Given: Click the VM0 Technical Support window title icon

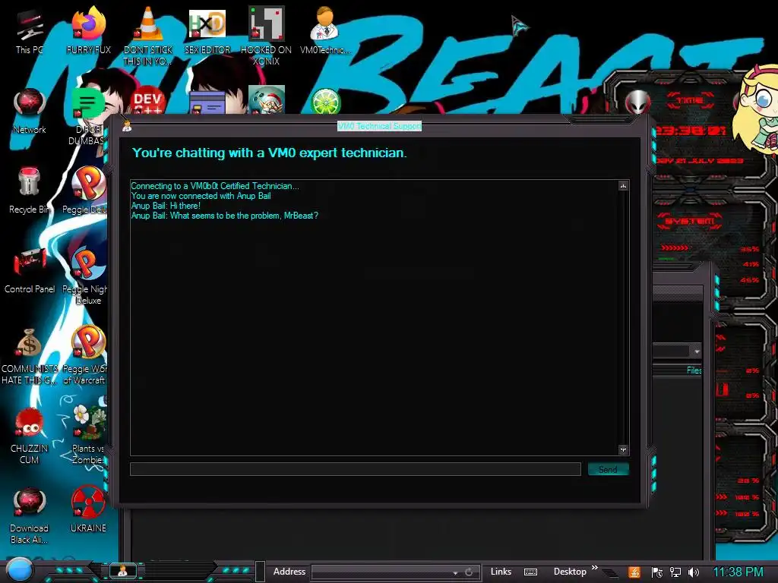Looking at the screenshot, I should [x=127, y=127].
